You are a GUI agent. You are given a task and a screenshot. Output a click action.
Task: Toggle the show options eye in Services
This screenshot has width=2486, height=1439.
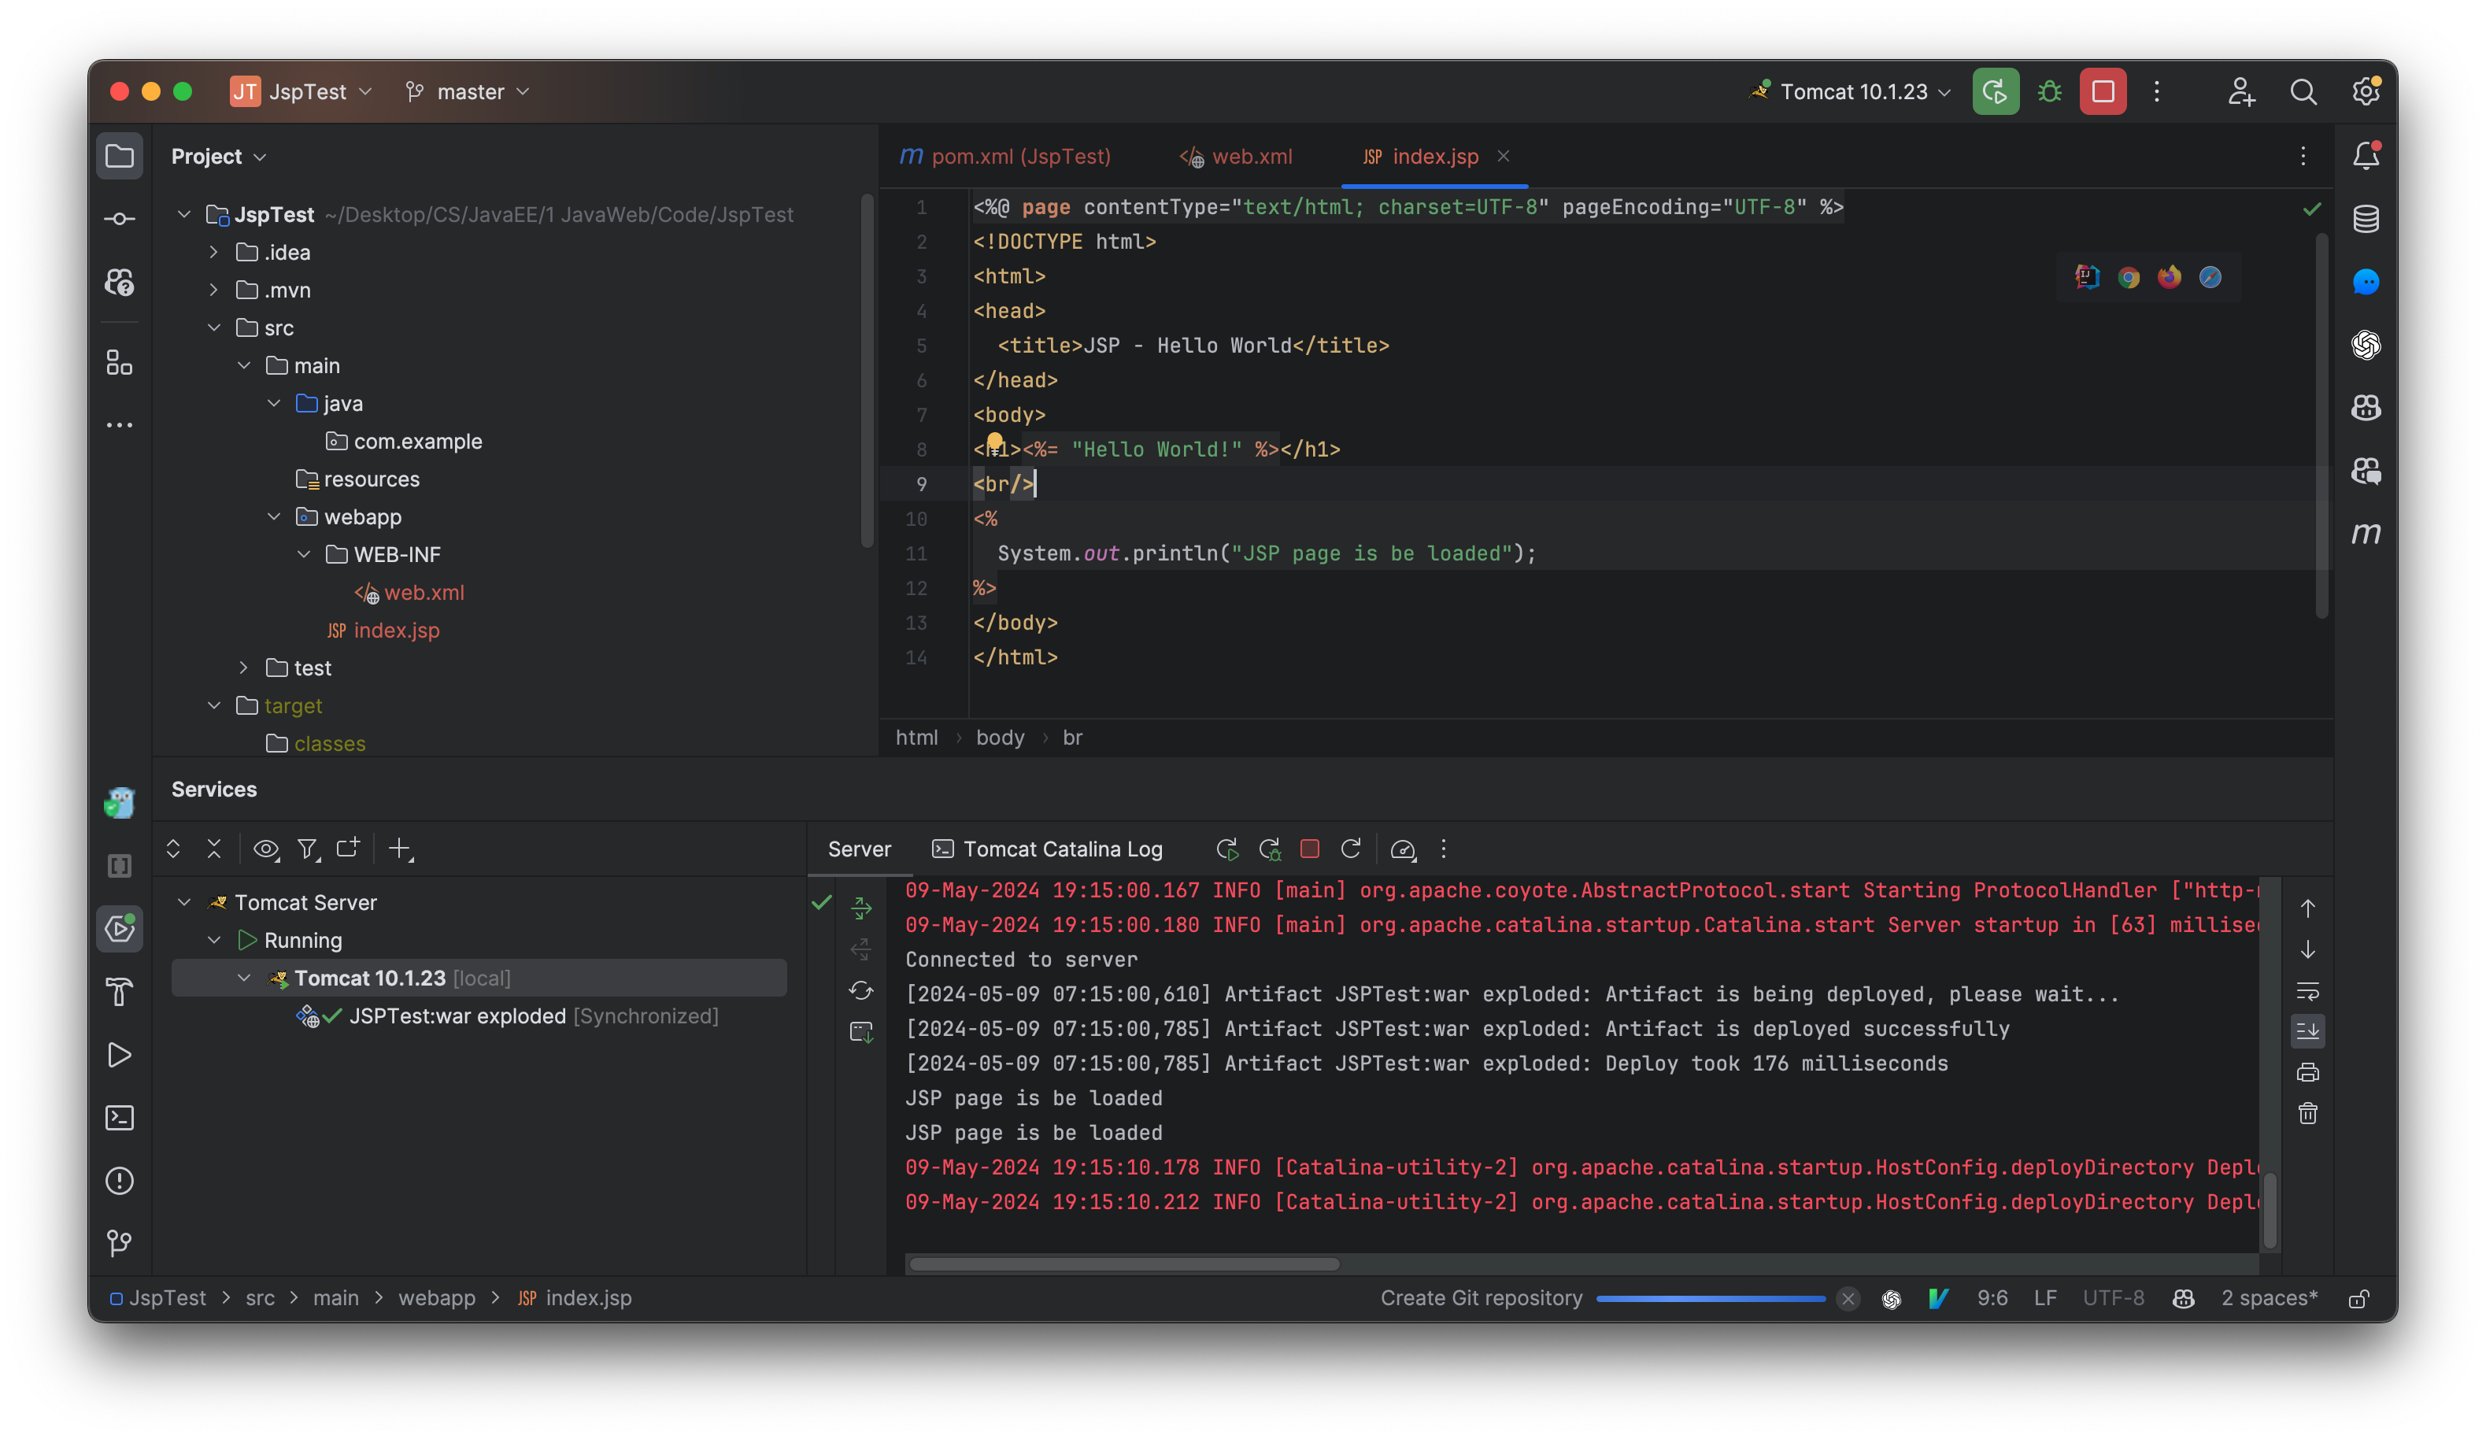265,849
